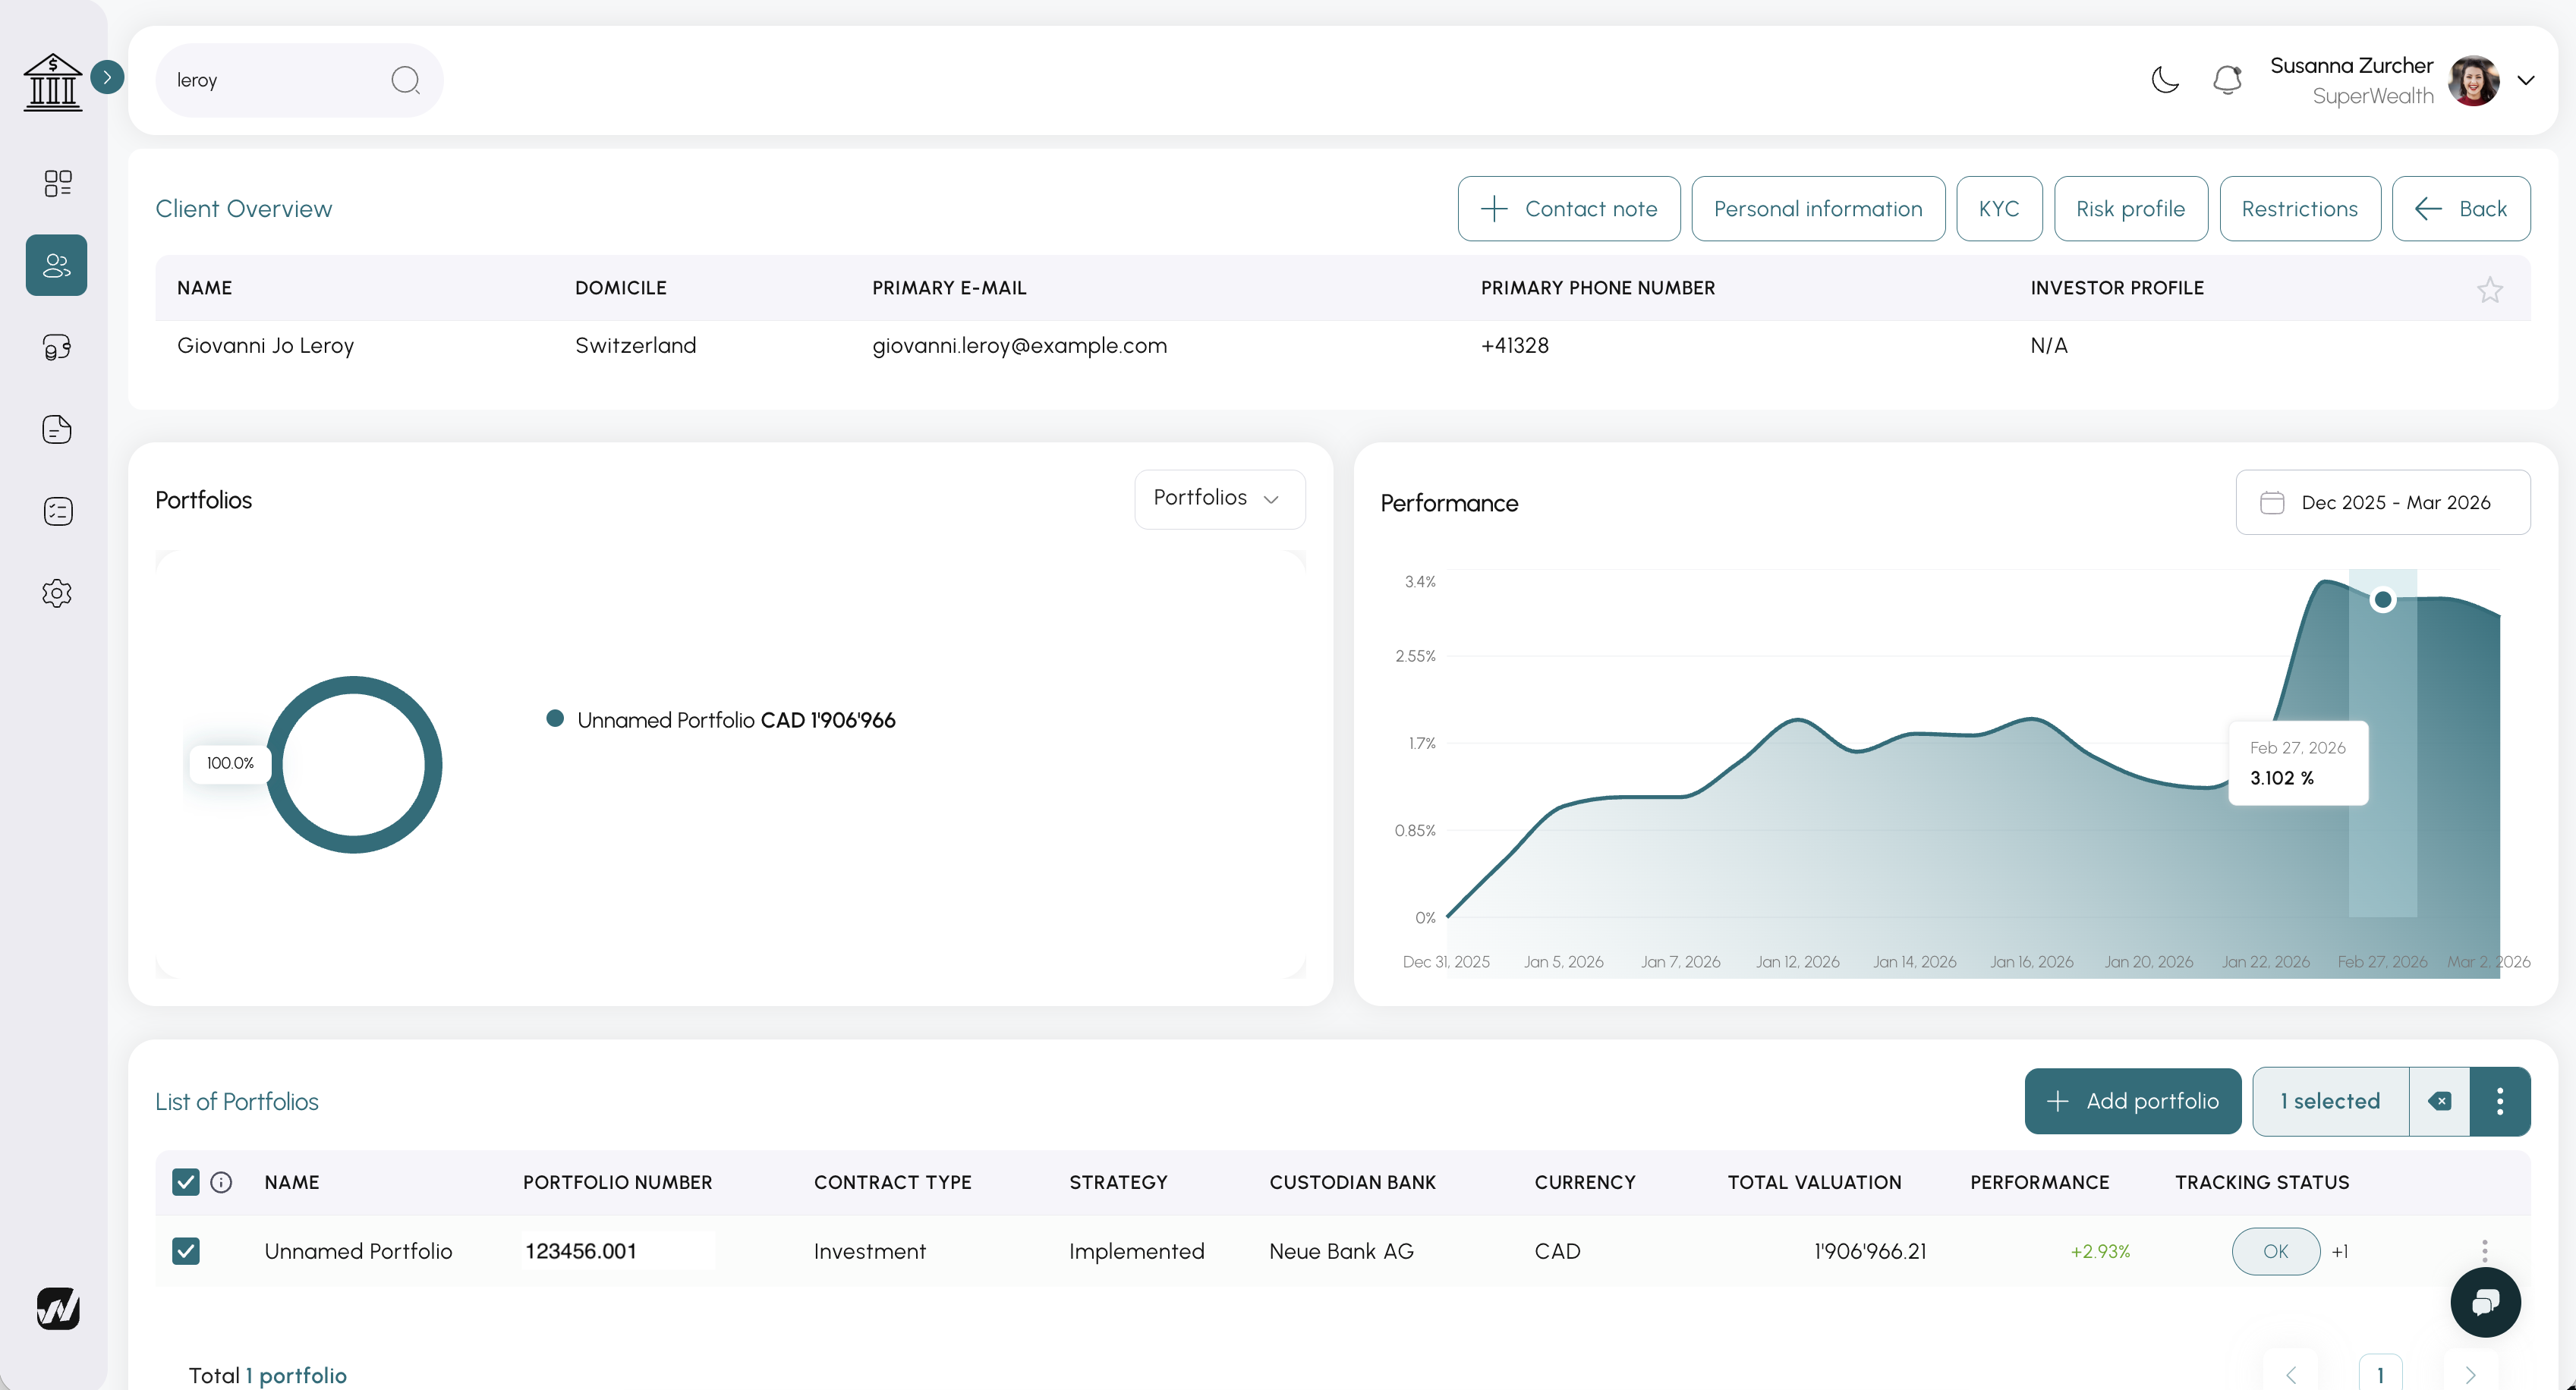Screen dimensions: 2576x1390
Task: Open dashboard icon in sidebar
Action: [57, 183]
